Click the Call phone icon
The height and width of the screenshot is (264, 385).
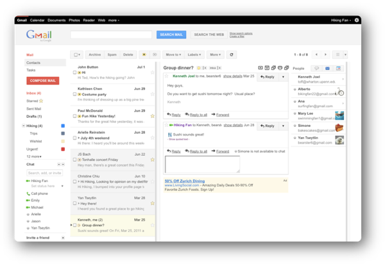point(28,194)
